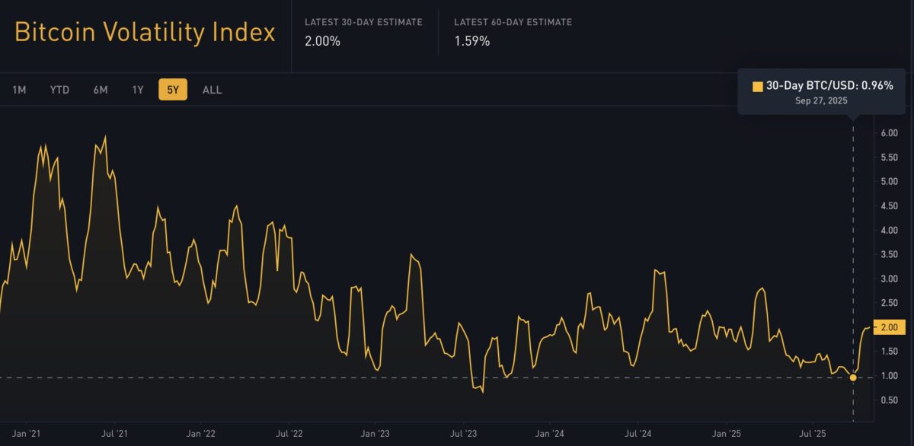Select the highlighted 5Y range button
Viewport: 914px width, 446px height.
(x=172, y=89)
